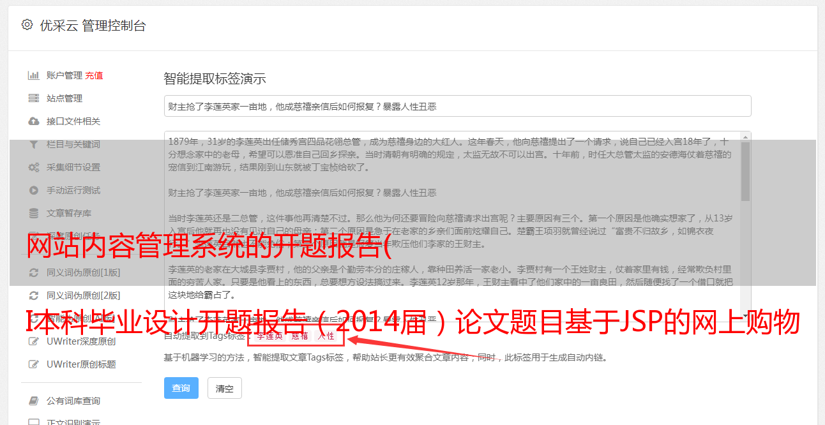Select the database icon for 文章暂存库
This screenshot has width=825, height=425.
click(x=34, y=213)
